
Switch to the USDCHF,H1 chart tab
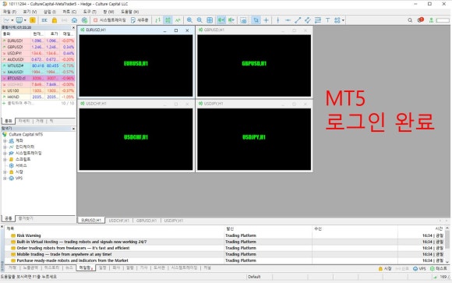pyautogui.click(x=118, y=221)
